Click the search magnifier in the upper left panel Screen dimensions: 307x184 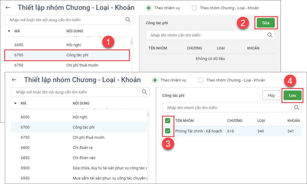[128, 20]
